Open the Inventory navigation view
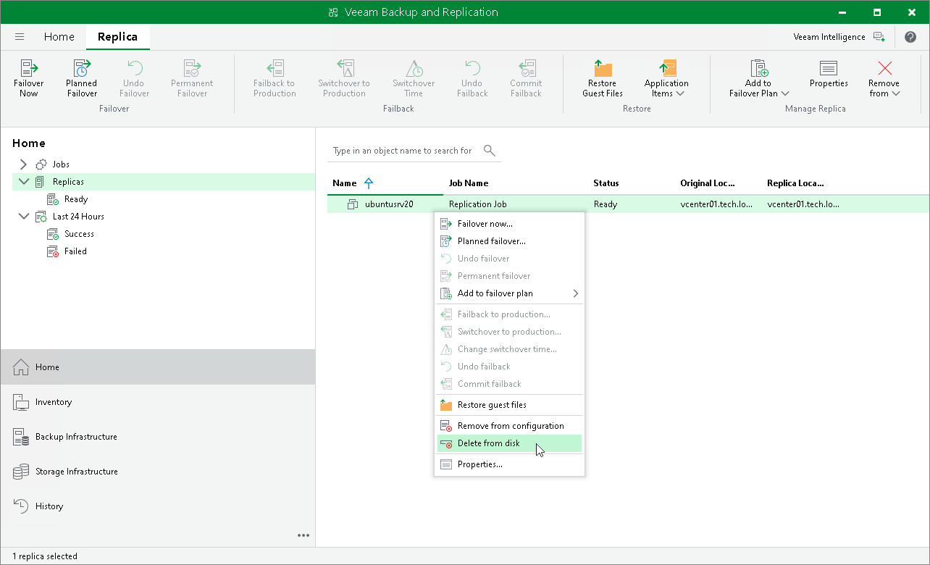Screen dimensions: 930x565 (158, 402)
